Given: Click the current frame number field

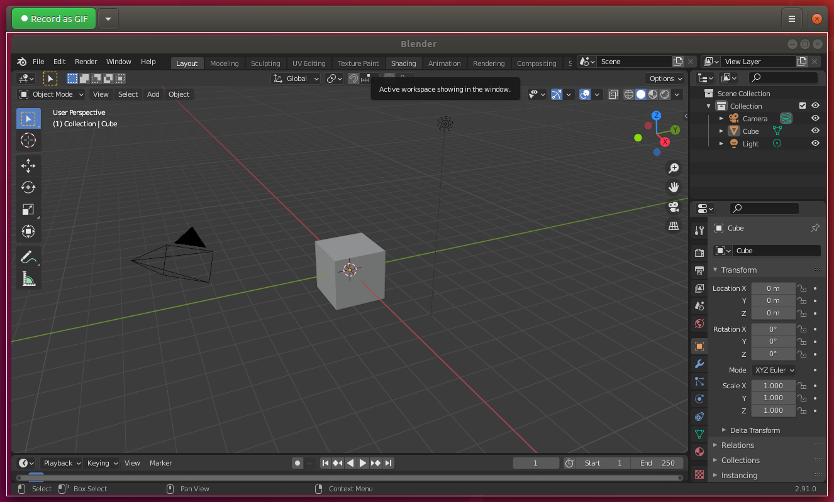Looking at the screenshot, I should pos(536,463).
